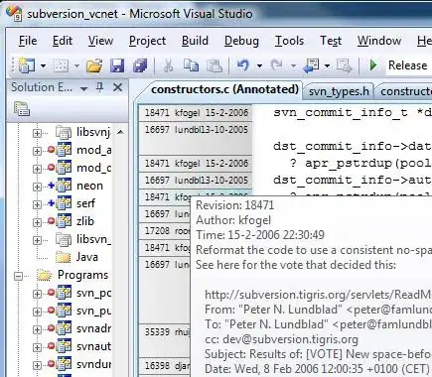Save the current file with floppy icon
Viewport: 432px width, 377px height.
pos(117,65)
